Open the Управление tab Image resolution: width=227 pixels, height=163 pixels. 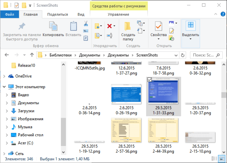pyautogui.click(x=118, y=14)
